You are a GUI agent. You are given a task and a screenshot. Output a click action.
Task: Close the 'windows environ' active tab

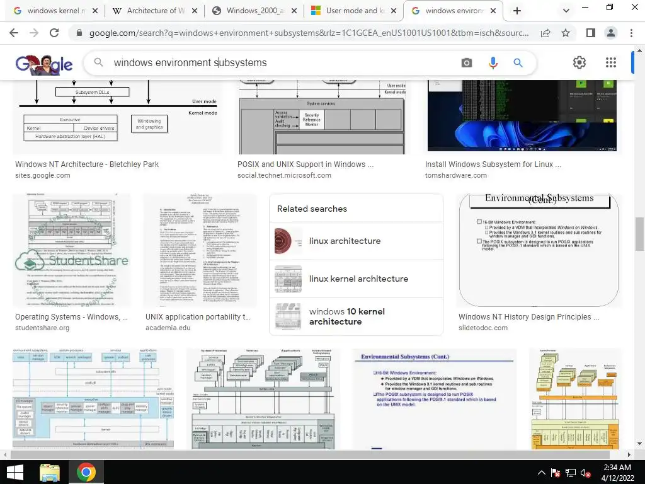tap(493, 11)
